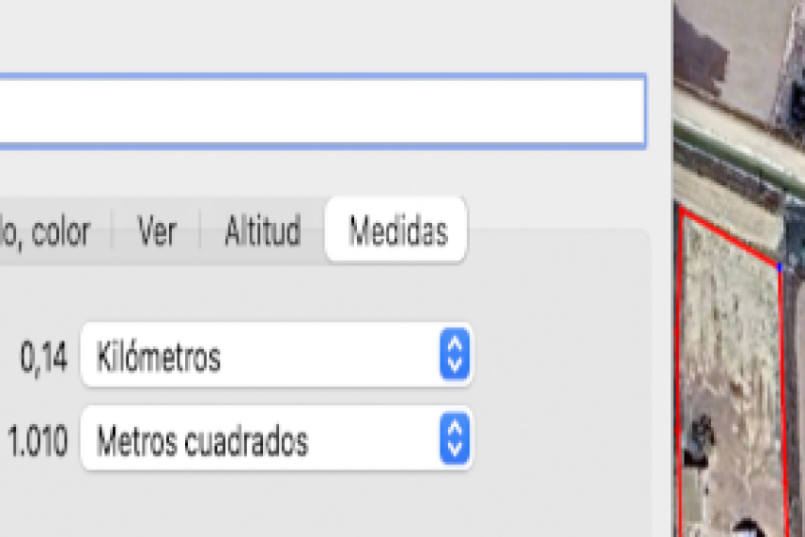Image resolution: width=805 pixels, height=537 pixels.
Task: Select the Altitud tab
Action: coord(262,231)
